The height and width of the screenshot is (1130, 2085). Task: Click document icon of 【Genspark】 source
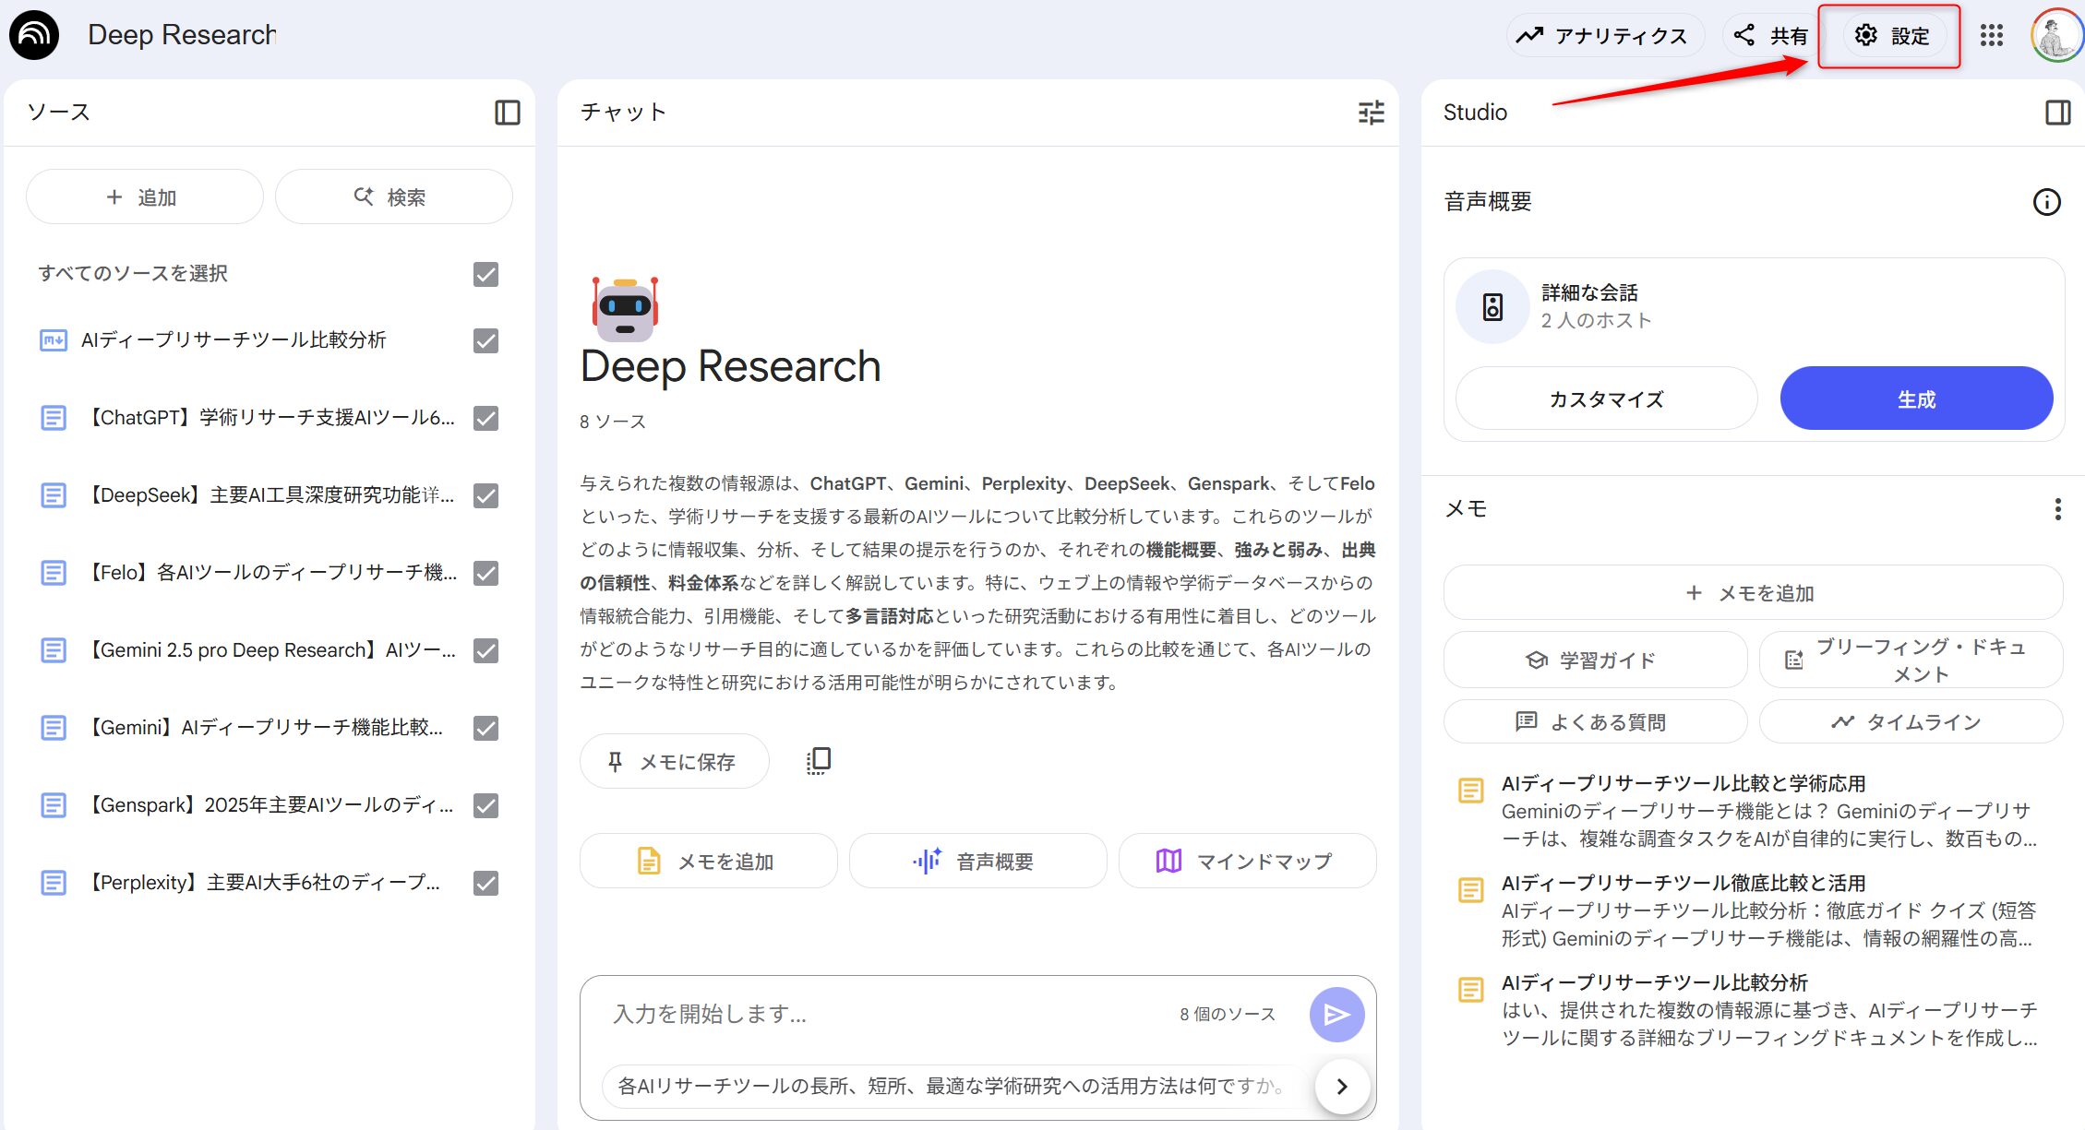click(x=54, y=805)
